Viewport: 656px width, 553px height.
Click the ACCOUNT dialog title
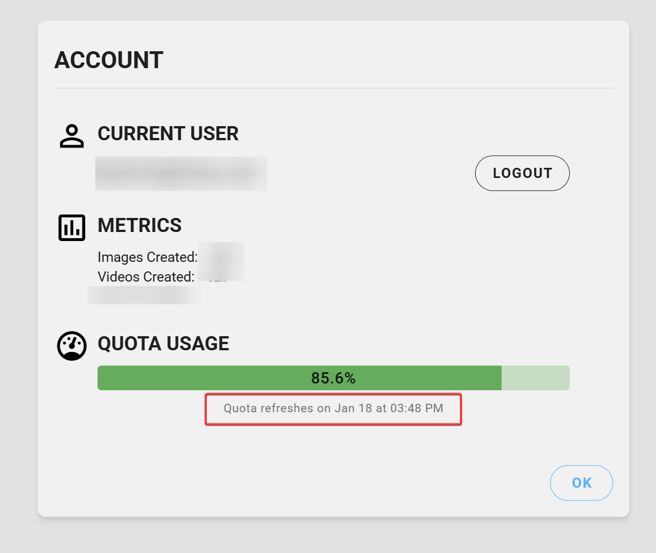(x=109, y=60)
